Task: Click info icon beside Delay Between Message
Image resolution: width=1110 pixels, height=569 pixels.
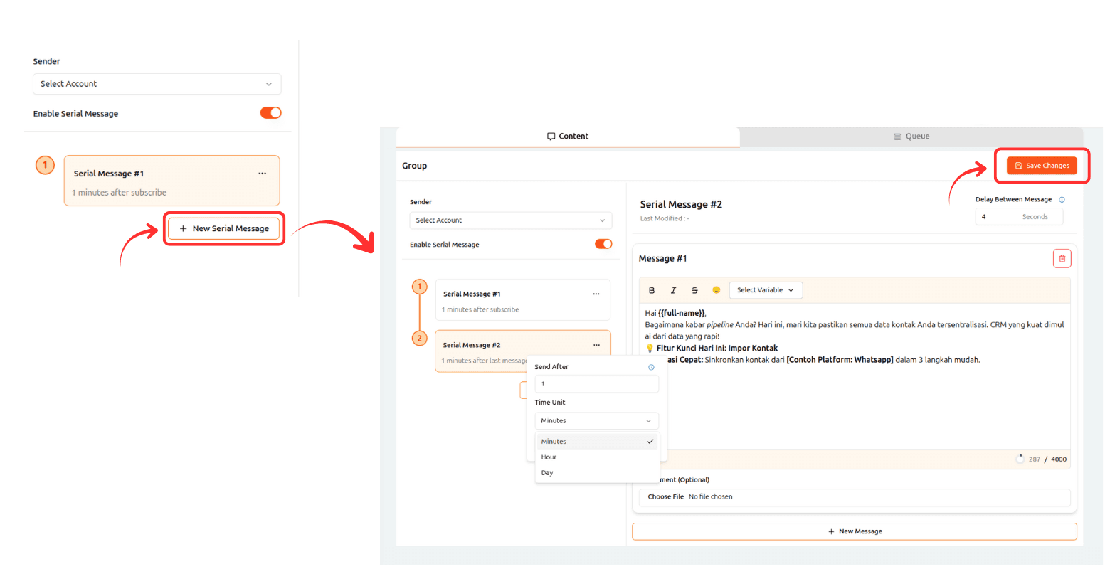Action: coord(1062,200)
